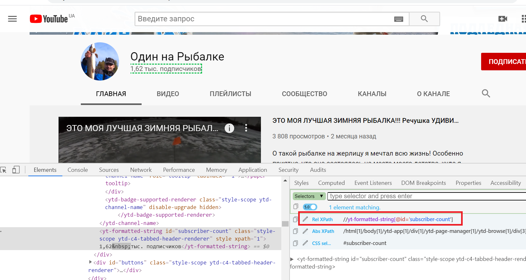Open the Security tab
The height and width of the screenshot is (280, 526).
click(289, 170)
